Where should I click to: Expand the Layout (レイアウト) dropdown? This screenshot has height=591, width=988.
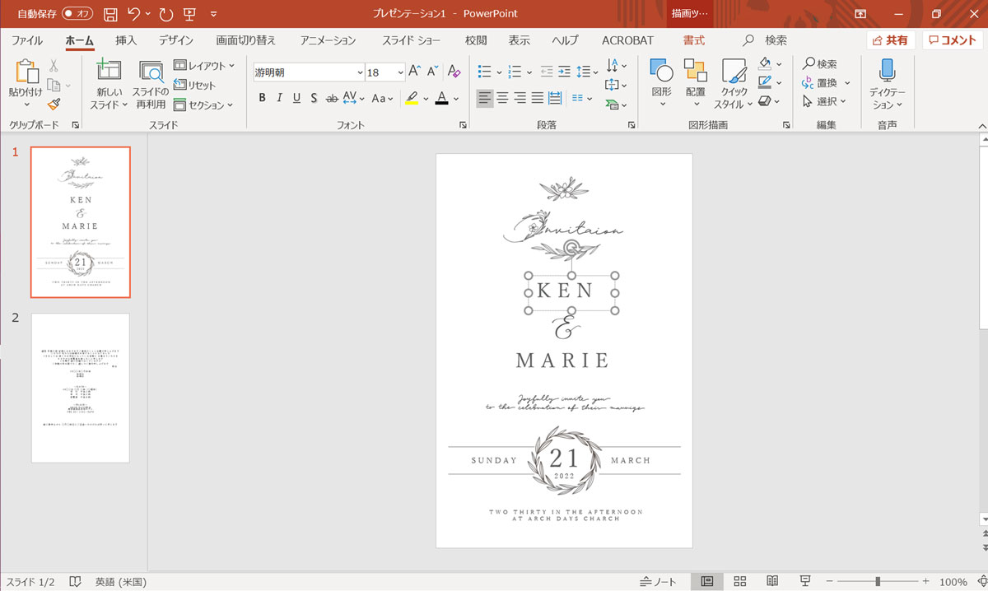click(204, 65)
